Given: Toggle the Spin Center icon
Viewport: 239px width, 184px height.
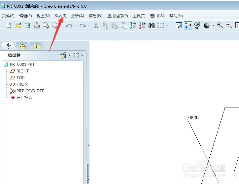Looking at the screenshot, I should 188,25.
